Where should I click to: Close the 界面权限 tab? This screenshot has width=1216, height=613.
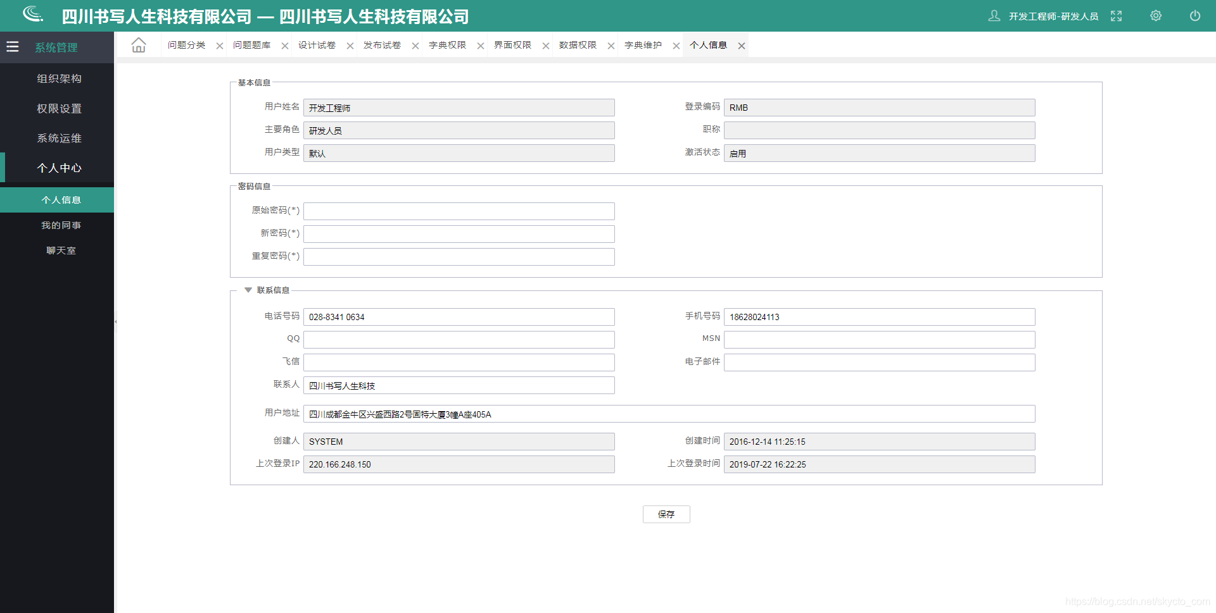[x=546, y=46]
